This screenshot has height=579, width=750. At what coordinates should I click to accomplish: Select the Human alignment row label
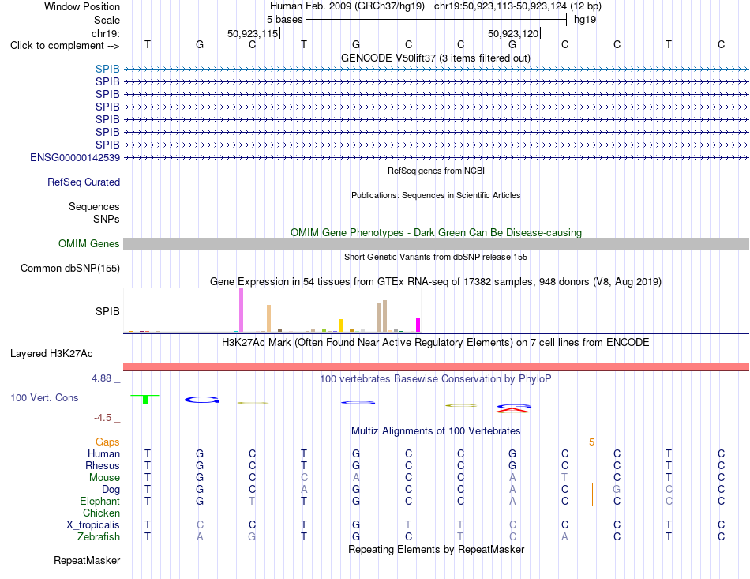pos(103,453)
